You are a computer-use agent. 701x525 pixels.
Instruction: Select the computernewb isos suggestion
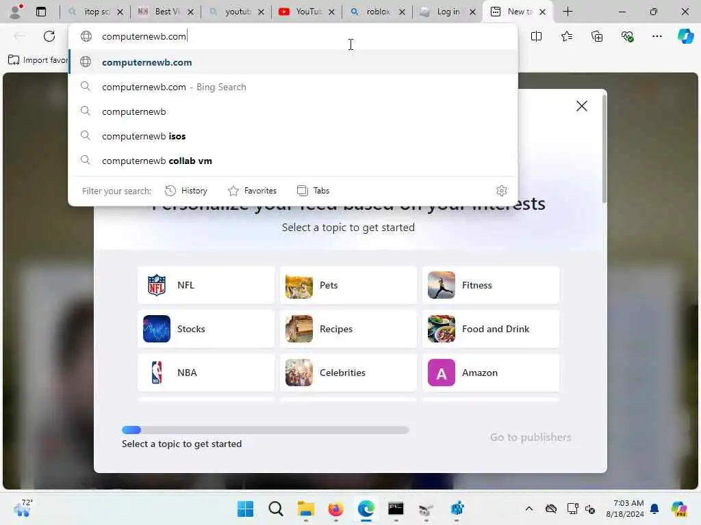[x=293, y=136]
